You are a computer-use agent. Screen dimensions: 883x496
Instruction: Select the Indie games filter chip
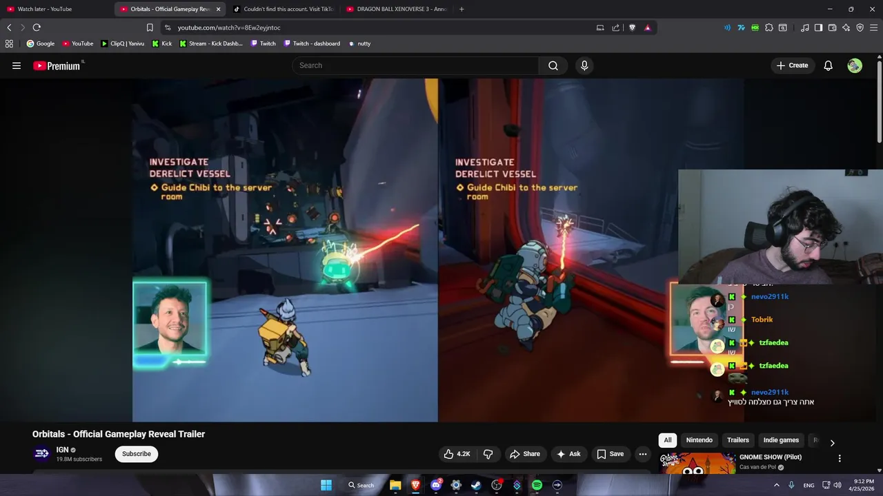(x=781, y=440)
